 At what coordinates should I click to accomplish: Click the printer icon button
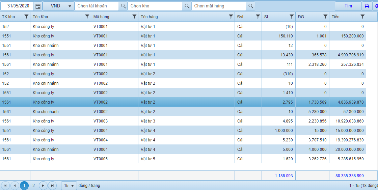367,6
